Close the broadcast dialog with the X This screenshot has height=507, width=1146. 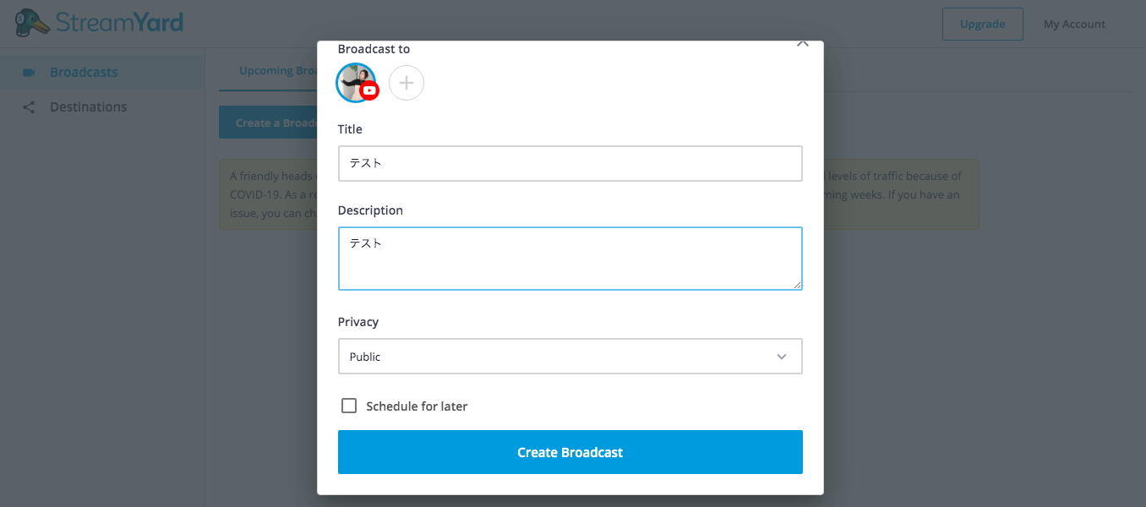click(803, 44)
